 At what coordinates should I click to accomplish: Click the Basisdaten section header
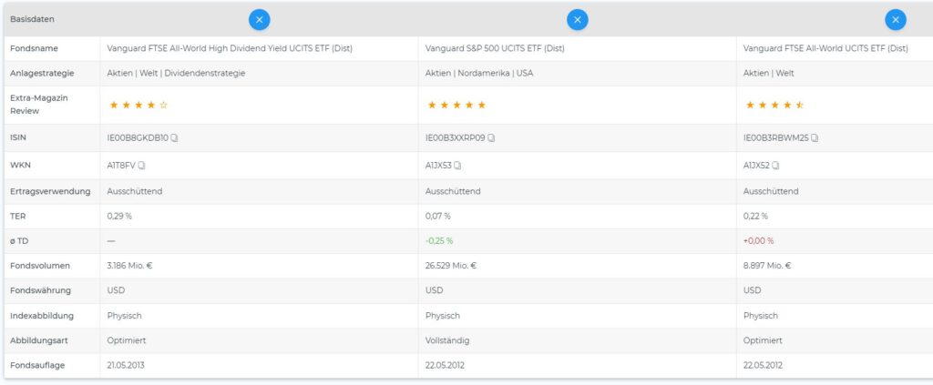point(32,20)
